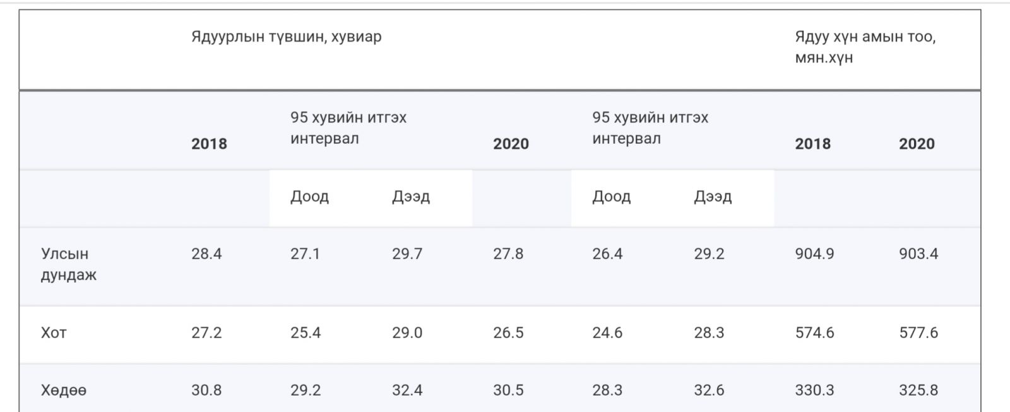Select the cell with value 904.9
1010x412 pixels.
pos(814,254)
